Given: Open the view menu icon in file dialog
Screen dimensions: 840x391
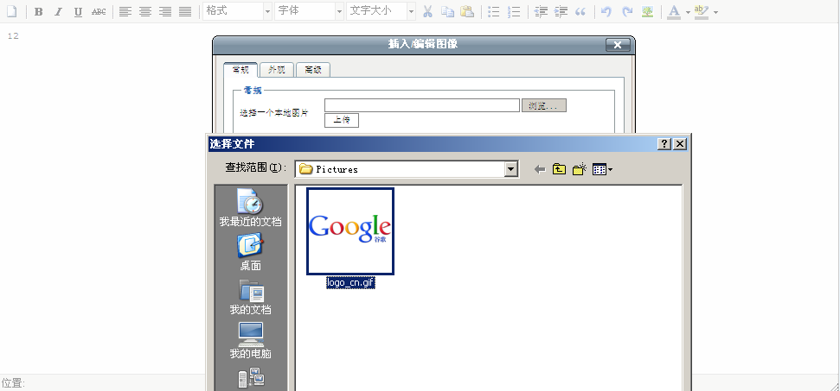Looking at the screenshot, I should click(602, 169).
